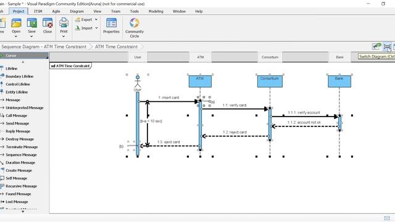Activate the Cursor selection tool
The image size is (395, 222).
pyautogui.click(x=24, y=55)
